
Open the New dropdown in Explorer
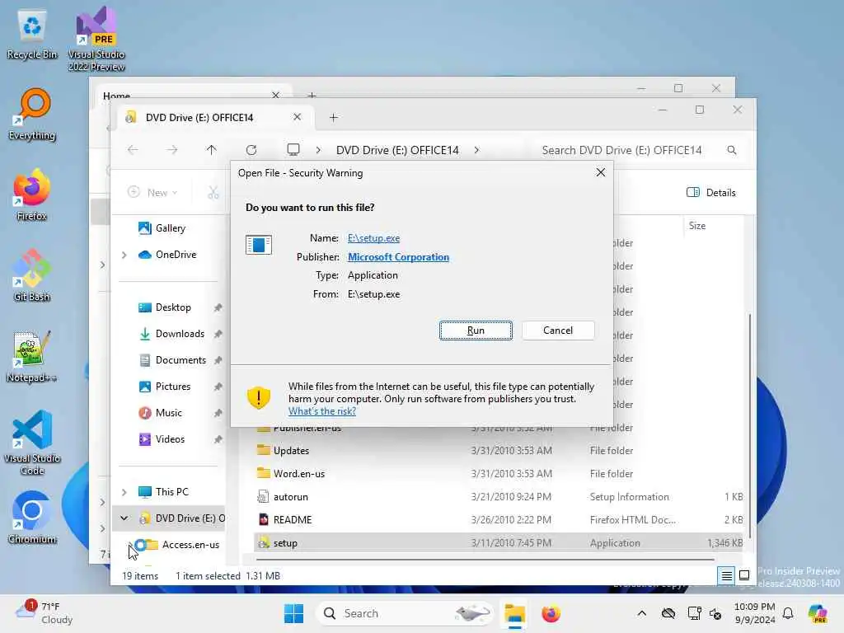(152, 192)
